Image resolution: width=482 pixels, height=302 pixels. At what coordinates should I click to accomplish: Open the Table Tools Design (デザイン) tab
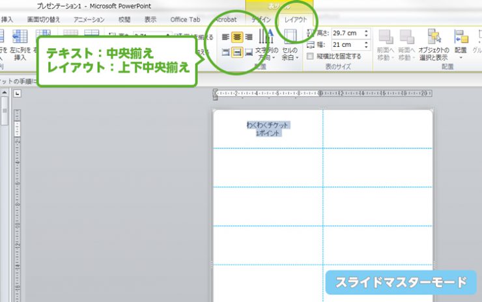[x=261, y=20]
